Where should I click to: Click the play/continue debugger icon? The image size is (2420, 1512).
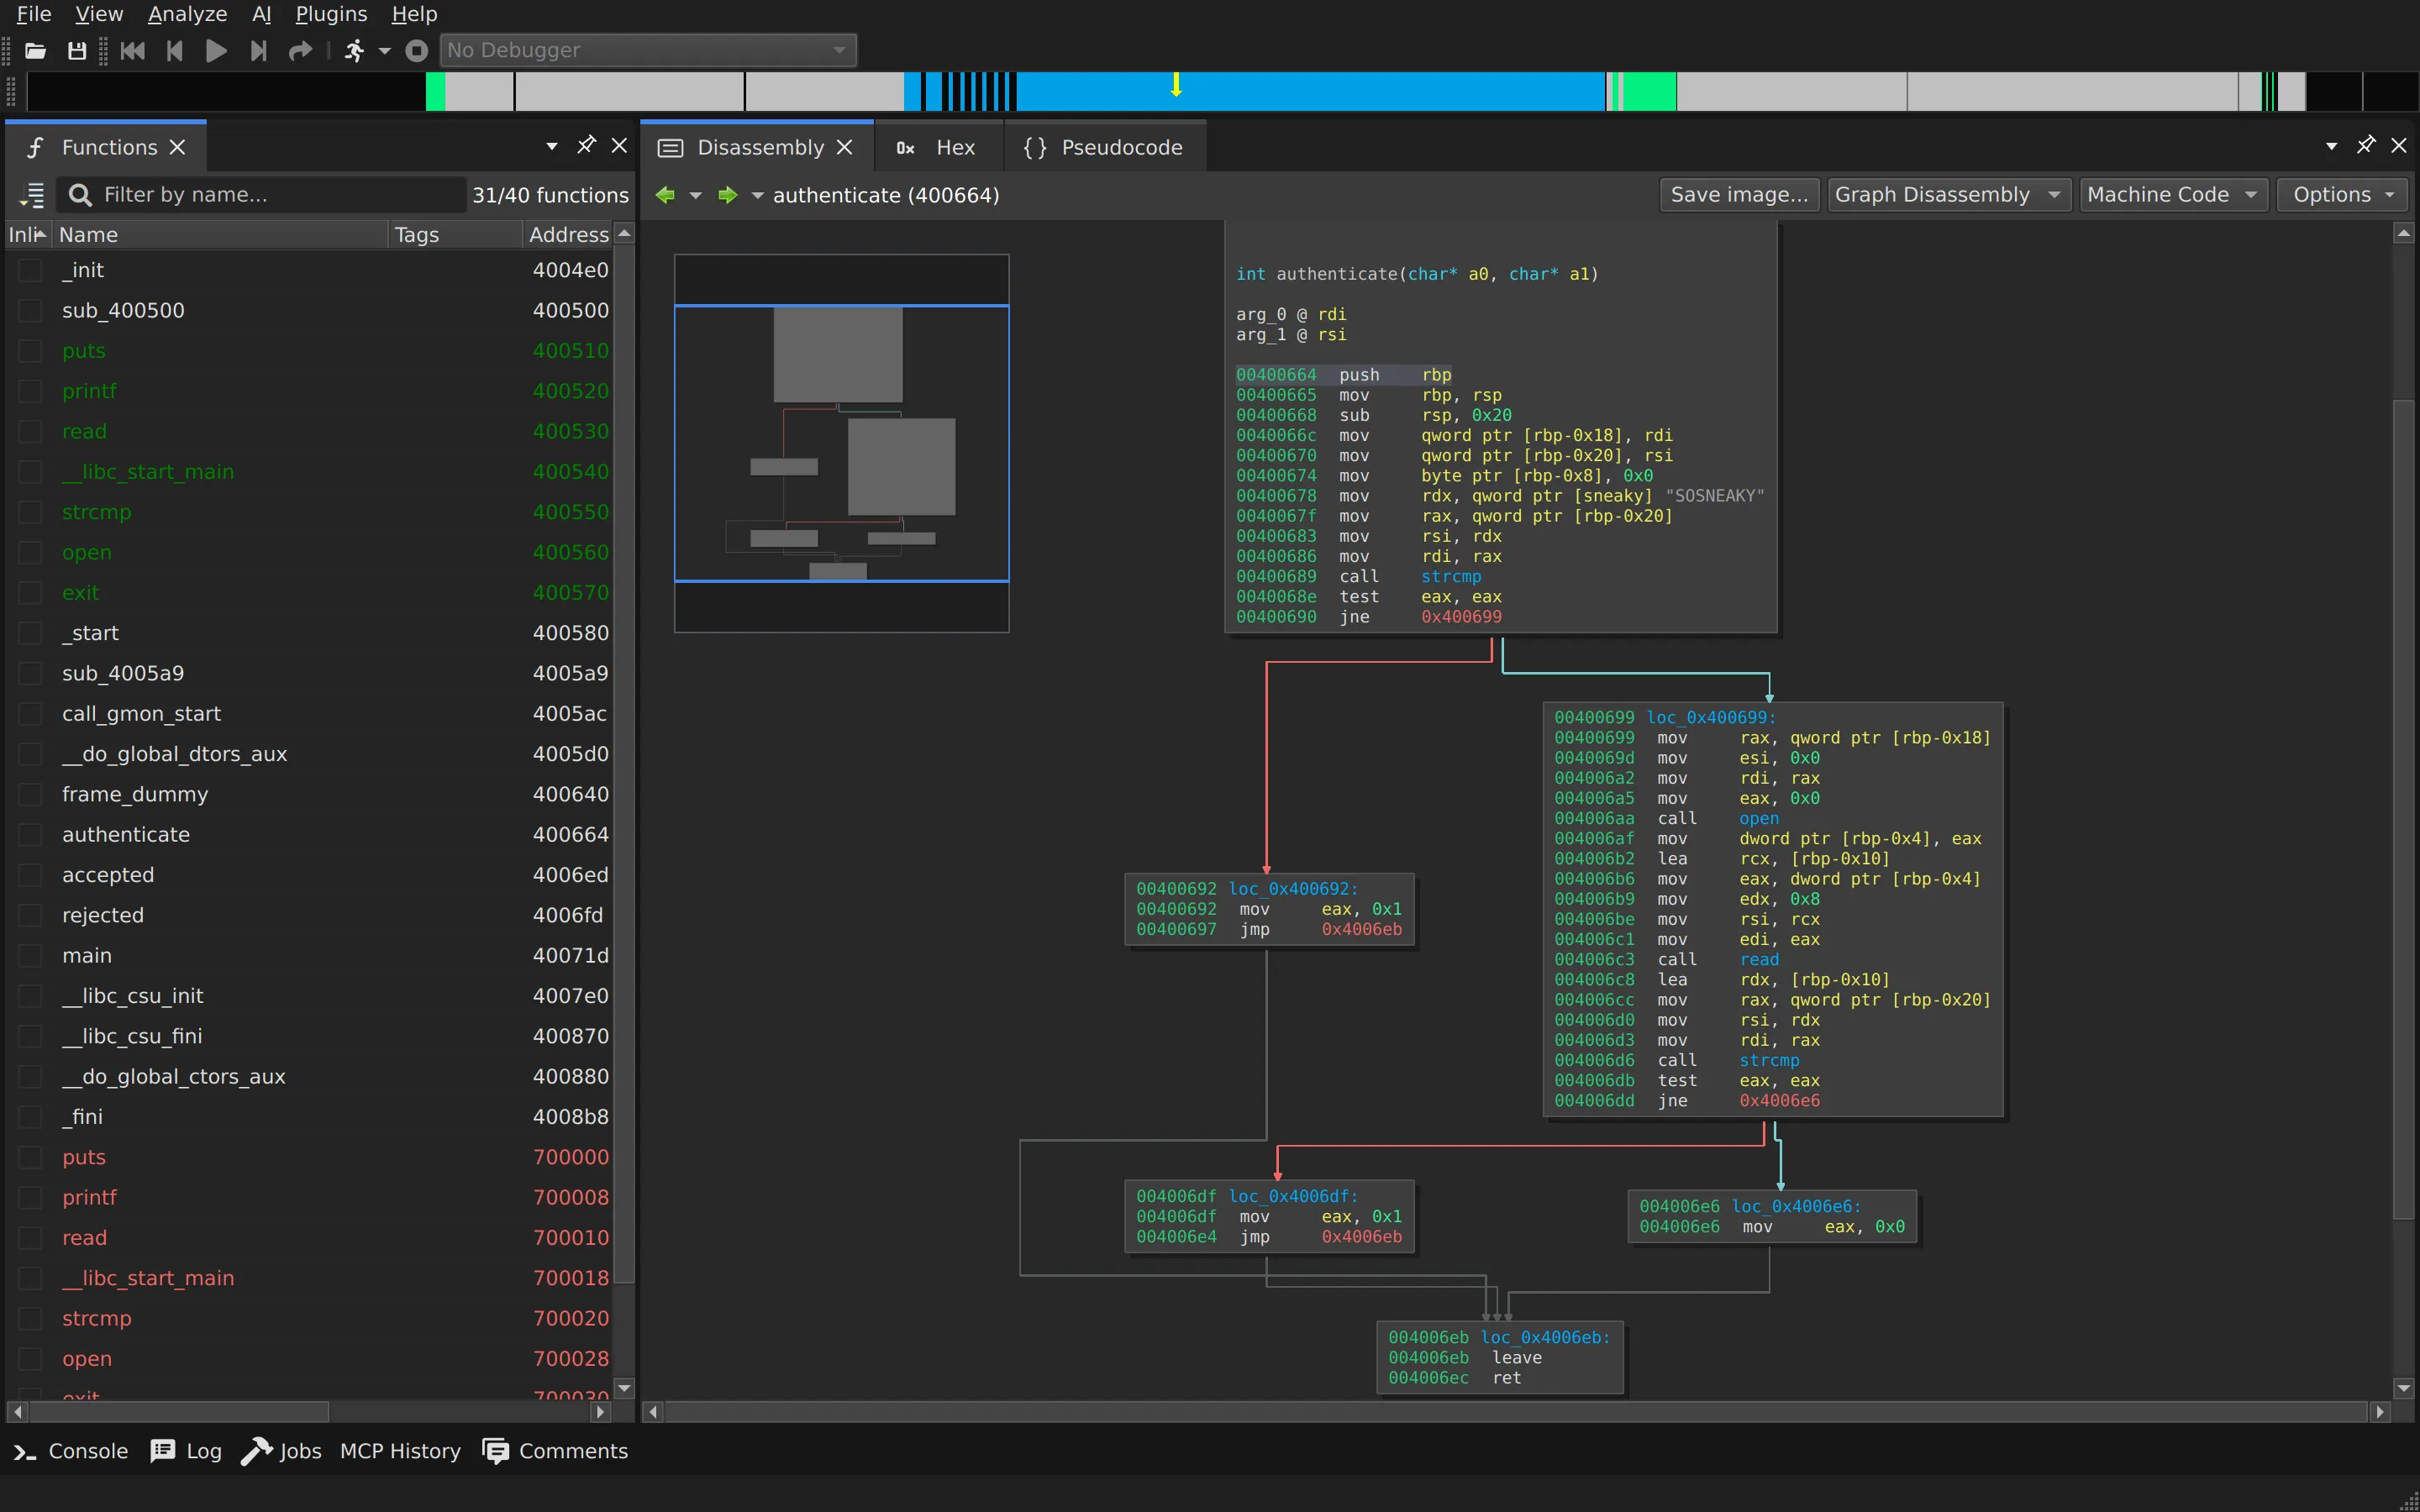(x=216, y=50)
